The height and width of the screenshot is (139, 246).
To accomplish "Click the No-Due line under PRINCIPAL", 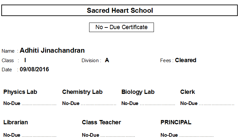I will (187, 135).
